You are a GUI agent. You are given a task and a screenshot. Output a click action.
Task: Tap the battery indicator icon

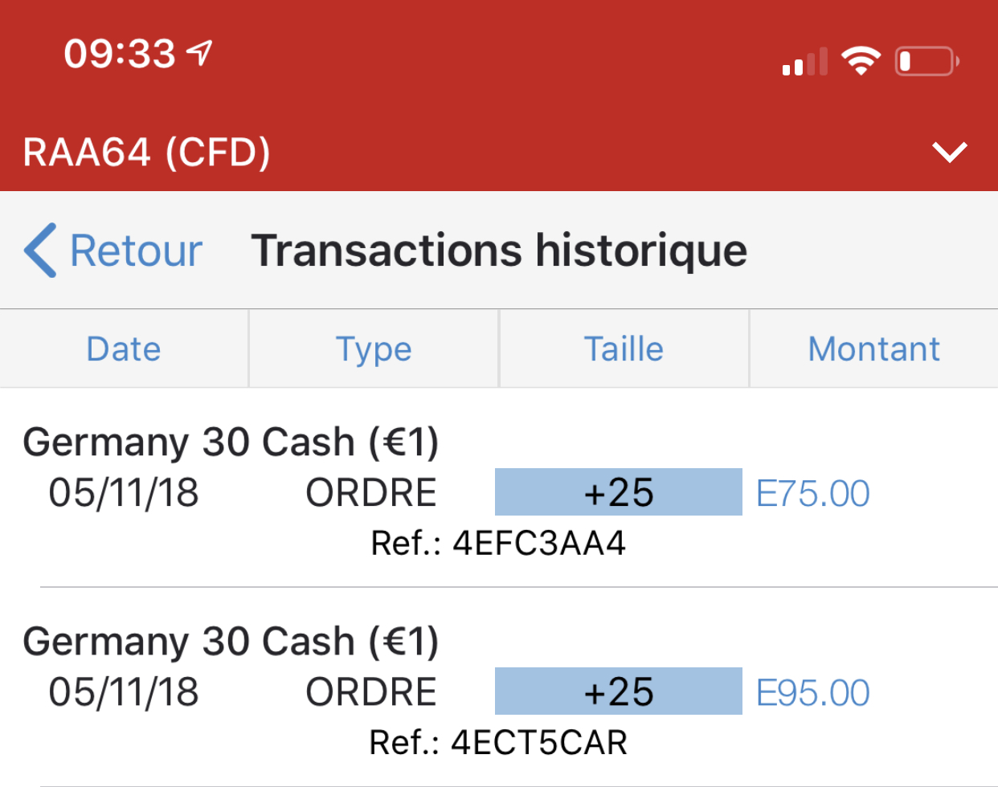point(926,61)
